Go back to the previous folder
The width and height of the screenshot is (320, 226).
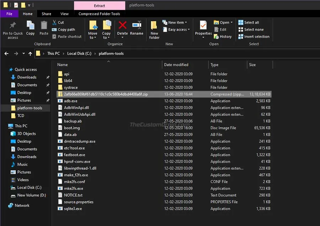(x=6, y=53)
